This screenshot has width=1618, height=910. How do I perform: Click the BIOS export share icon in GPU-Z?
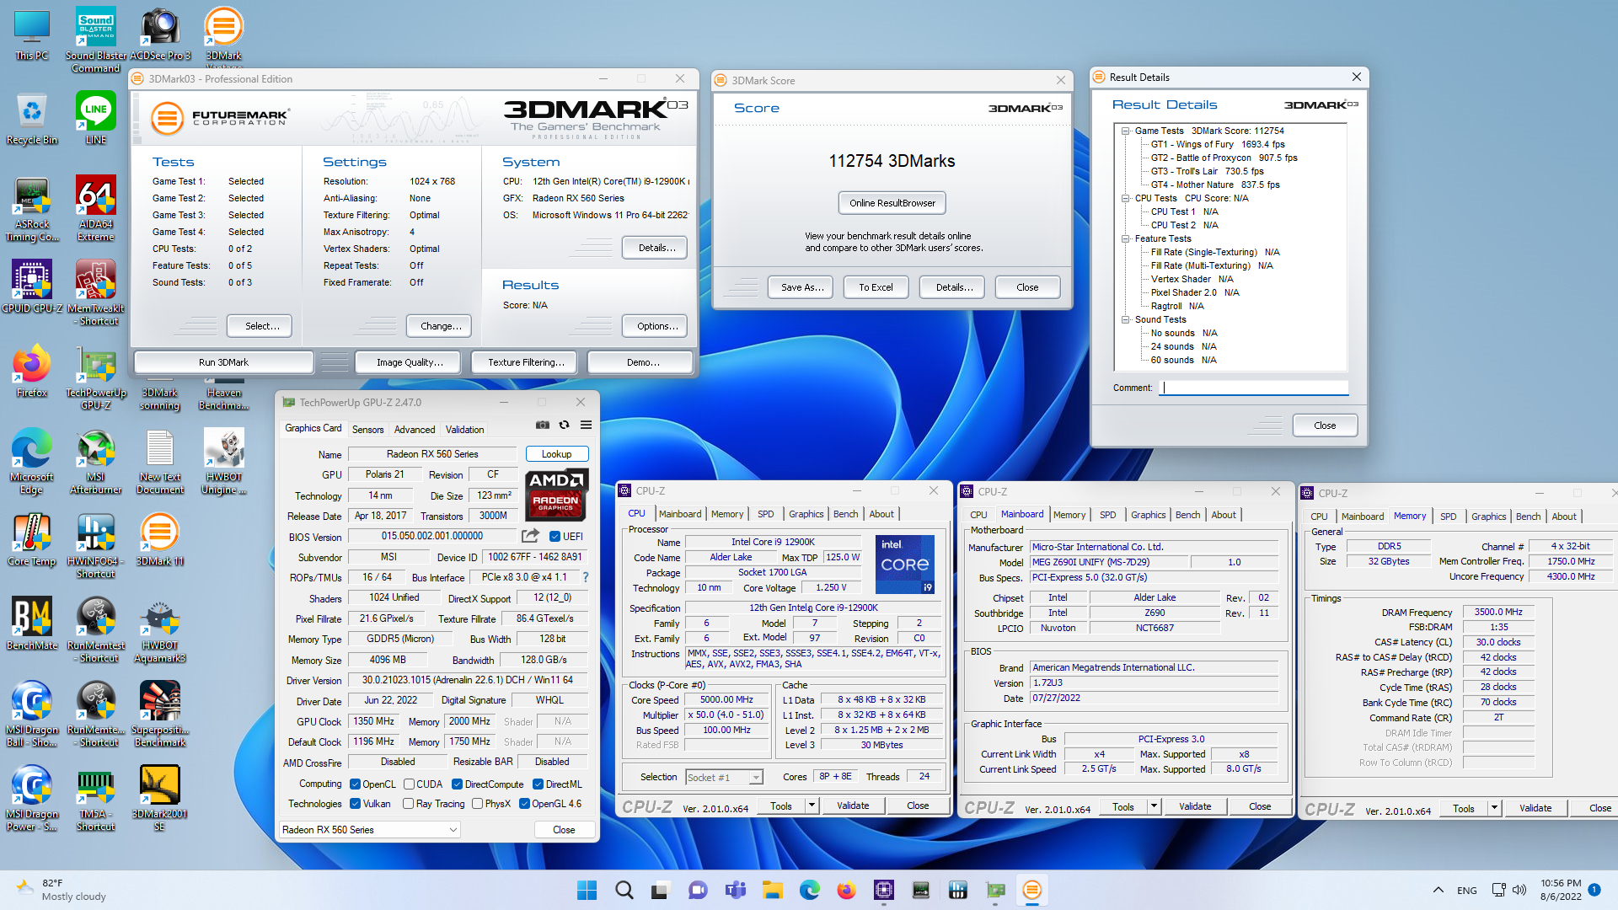coord(530,536)
